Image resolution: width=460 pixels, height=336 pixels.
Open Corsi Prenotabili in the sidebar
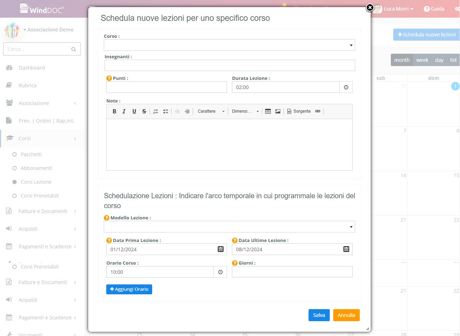click(40, 196)
